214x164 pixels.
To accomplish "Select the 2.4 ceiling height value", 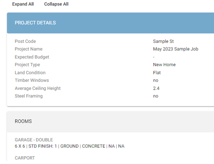I will click(x=156, y=88).
